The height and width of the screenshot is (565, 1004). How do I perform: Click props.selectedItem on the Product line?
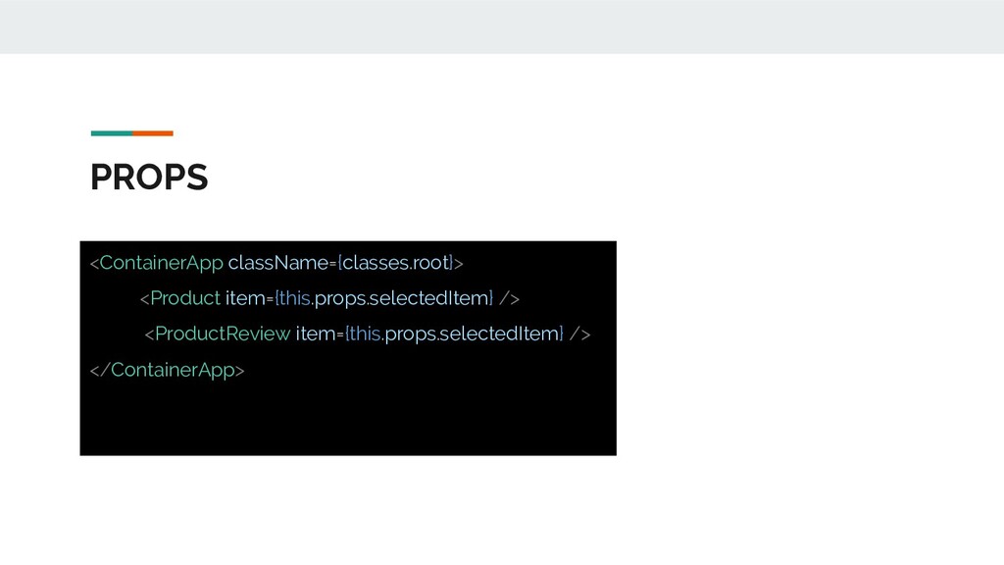click(402, 298)
